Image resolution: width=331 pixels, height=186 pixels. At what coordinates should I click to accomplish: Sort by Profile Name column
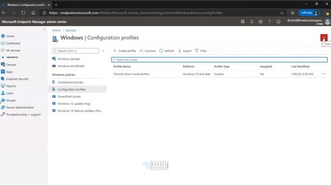[122, 67]
